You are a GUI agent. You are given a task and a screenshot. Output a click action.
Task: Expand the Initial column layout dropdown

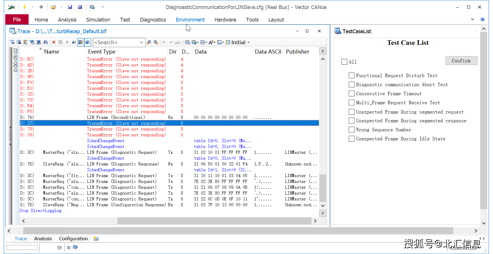click(249, 43)
